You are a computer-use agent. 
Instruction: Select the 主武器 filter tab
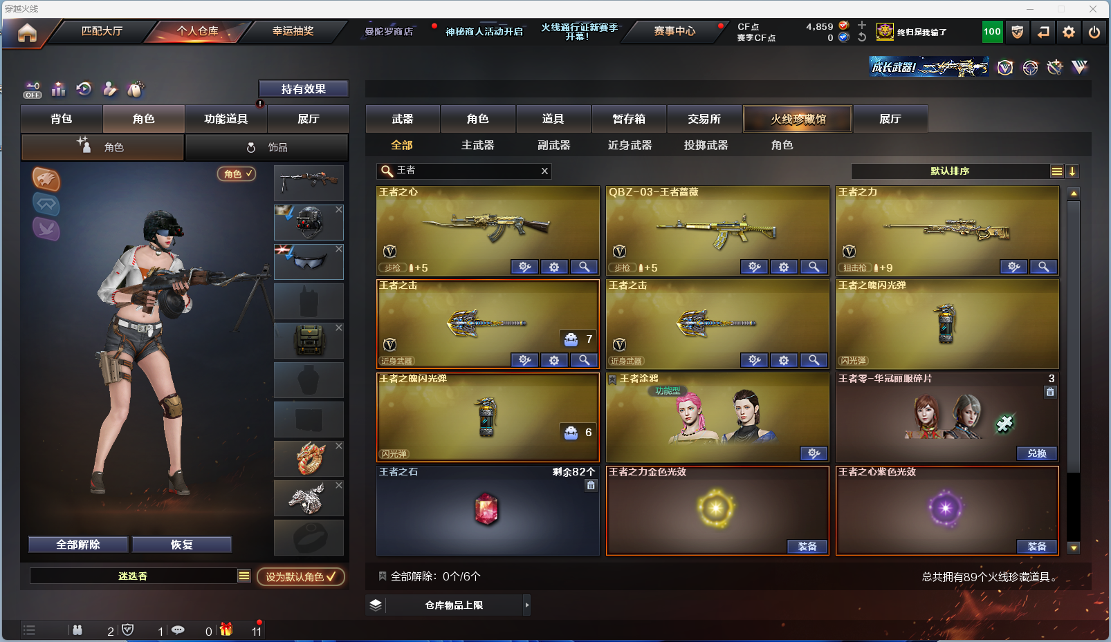coord(478,145)
